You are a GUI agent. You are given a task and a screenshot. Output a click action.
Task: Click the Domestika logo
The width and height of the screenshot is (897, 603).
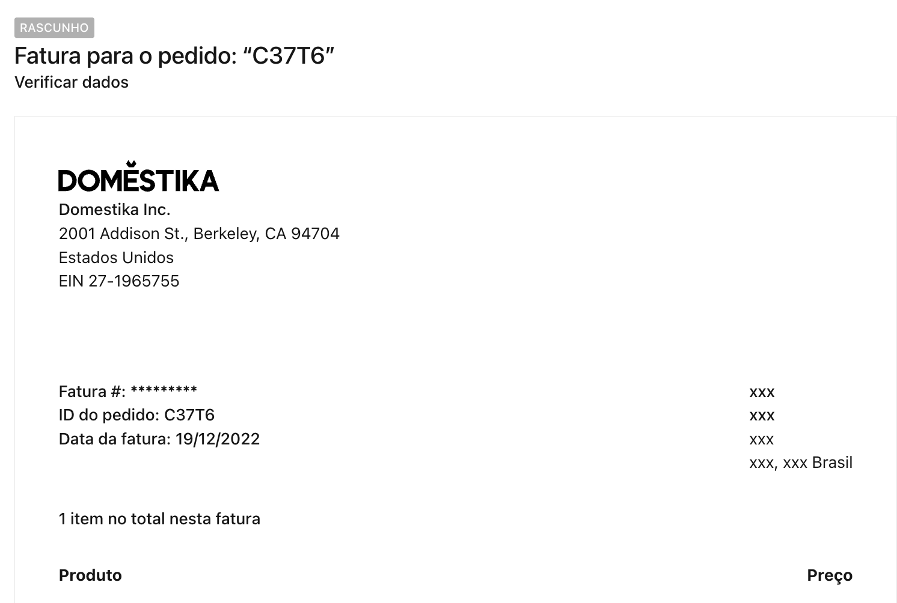click(138, 176)
